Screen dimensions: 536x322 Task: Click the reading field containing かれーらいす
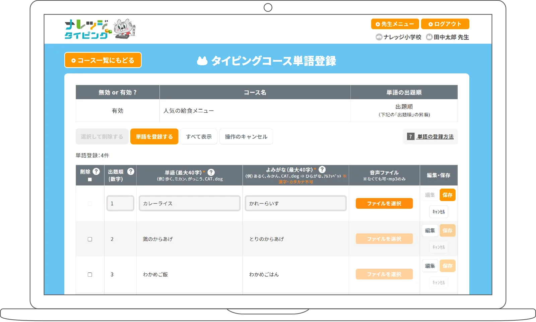tap(295, 203)
